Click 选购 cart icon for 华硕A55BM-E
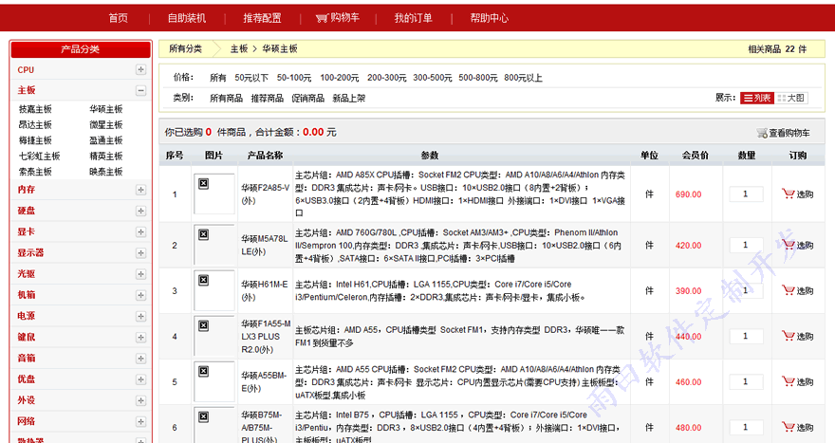 pyautogui.click(x=797, y=381)
